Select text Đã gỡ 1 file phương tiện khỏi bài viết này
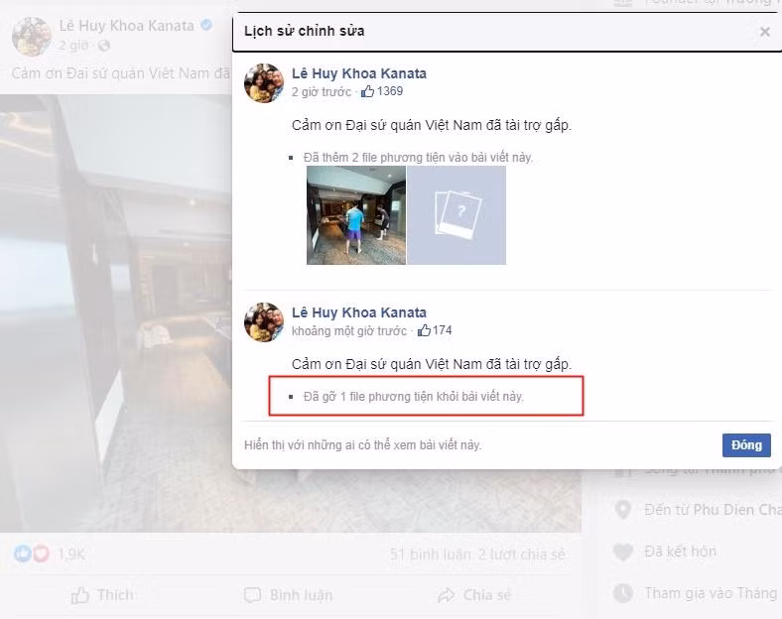This screenshot has width=782, height=619. (414, 397)
